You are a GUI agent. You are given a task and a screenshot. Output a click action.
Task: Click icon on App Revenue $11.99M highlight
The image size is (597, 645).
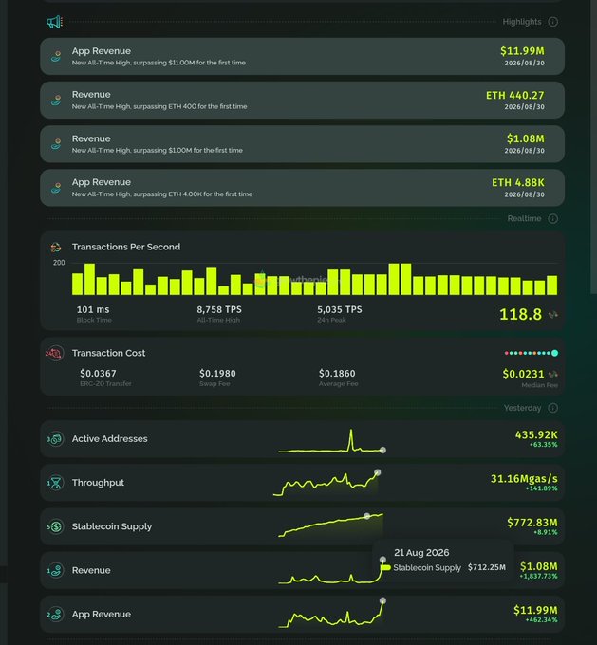pos(56,56)
